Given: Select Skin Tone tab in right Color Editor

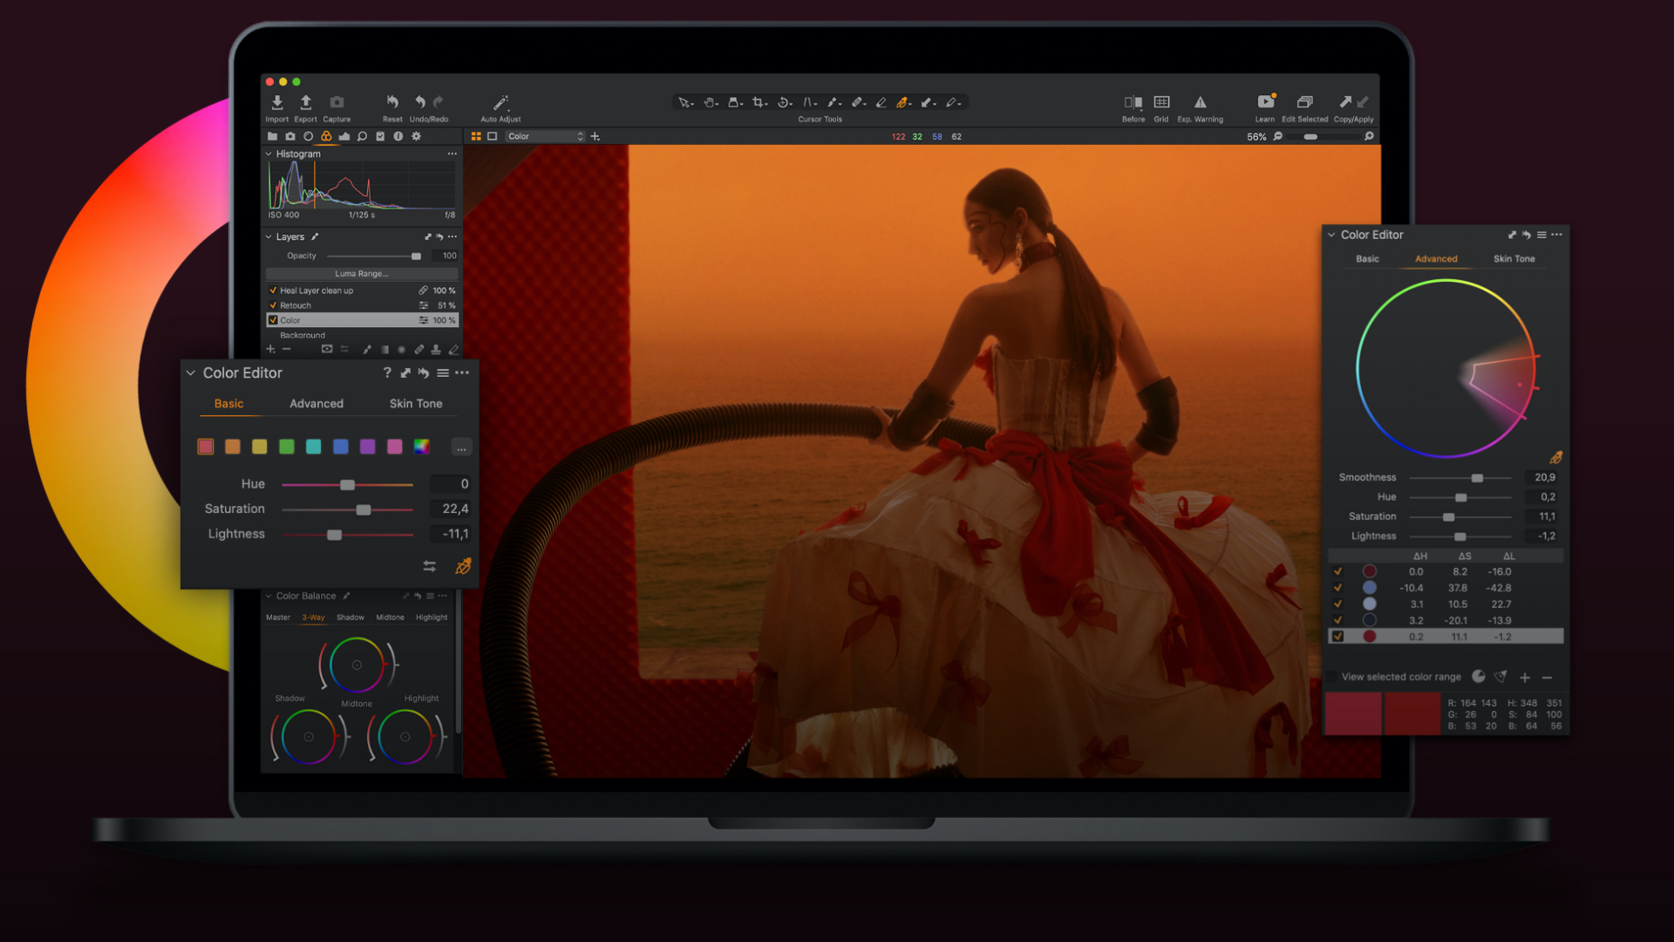Looking at the screenshot, I should click(x=1514, y=259).
